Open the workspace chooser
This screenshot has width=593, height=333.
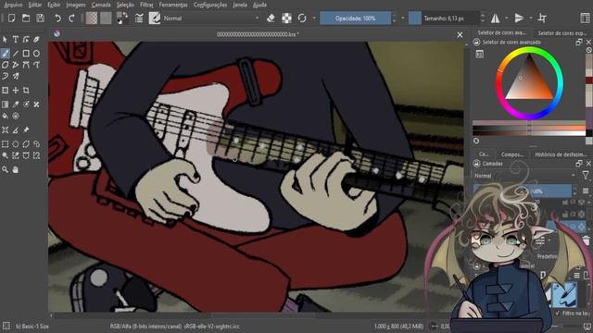(585, 18)
